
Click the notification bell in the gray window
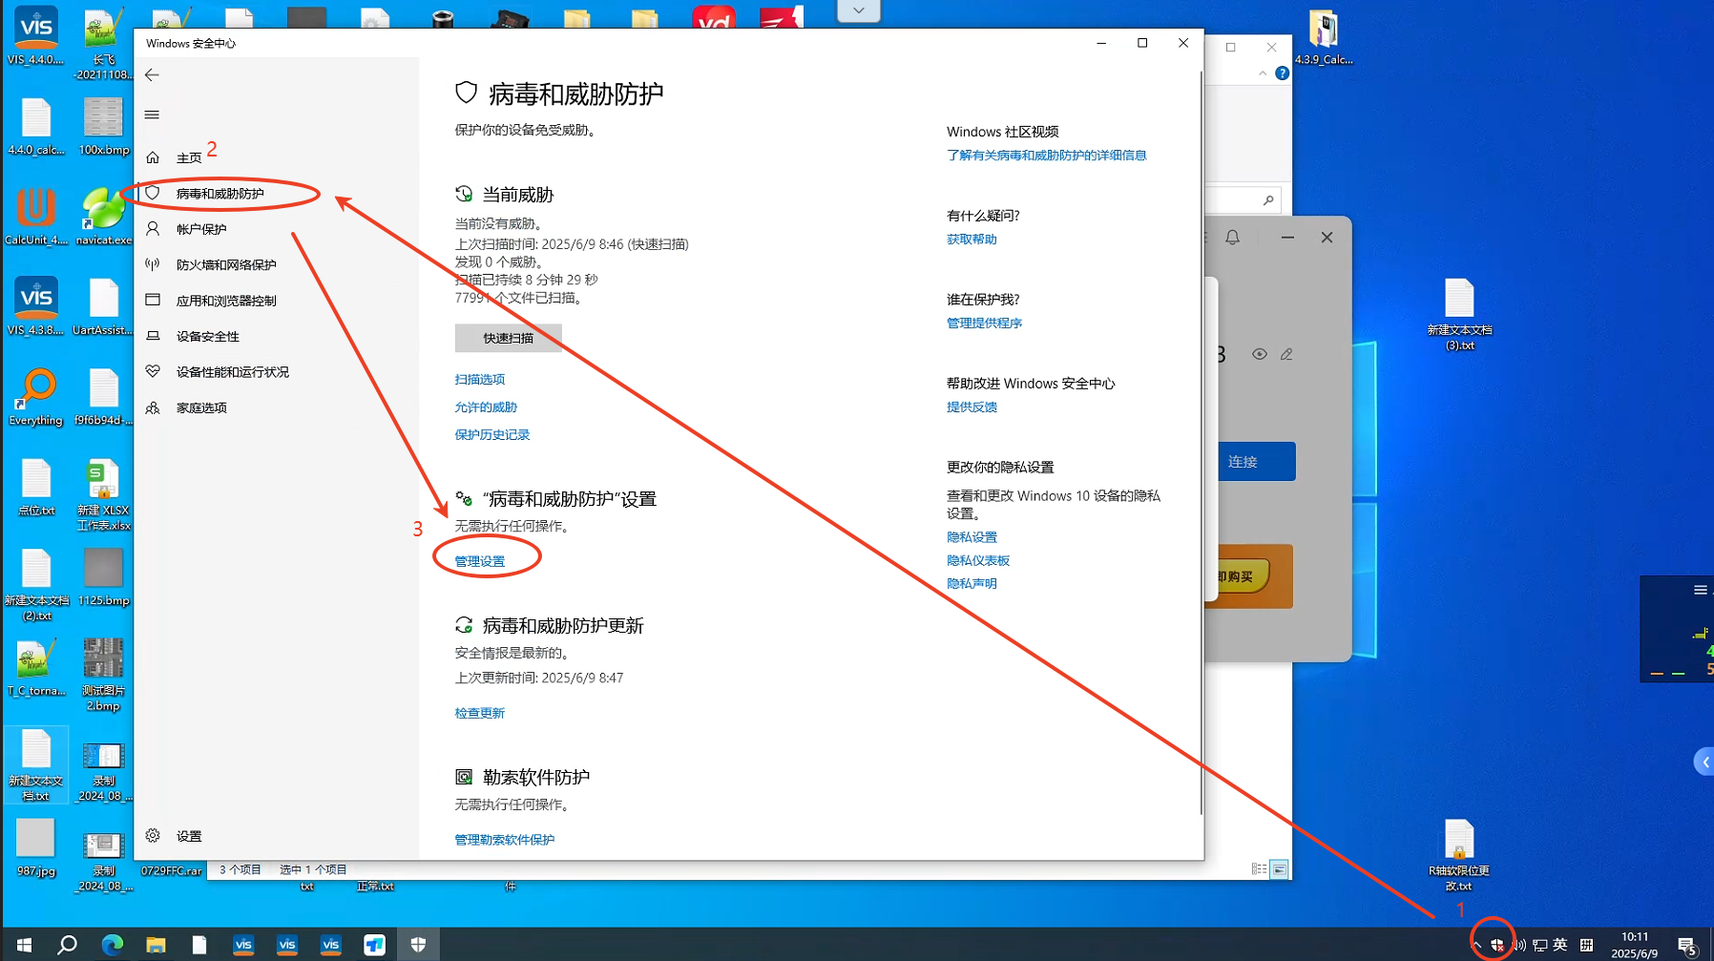tap(1232, 237)
